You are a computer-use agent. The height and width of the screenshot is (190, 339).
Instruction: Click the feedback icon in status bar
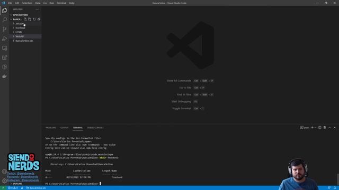(x=329, y=188)
